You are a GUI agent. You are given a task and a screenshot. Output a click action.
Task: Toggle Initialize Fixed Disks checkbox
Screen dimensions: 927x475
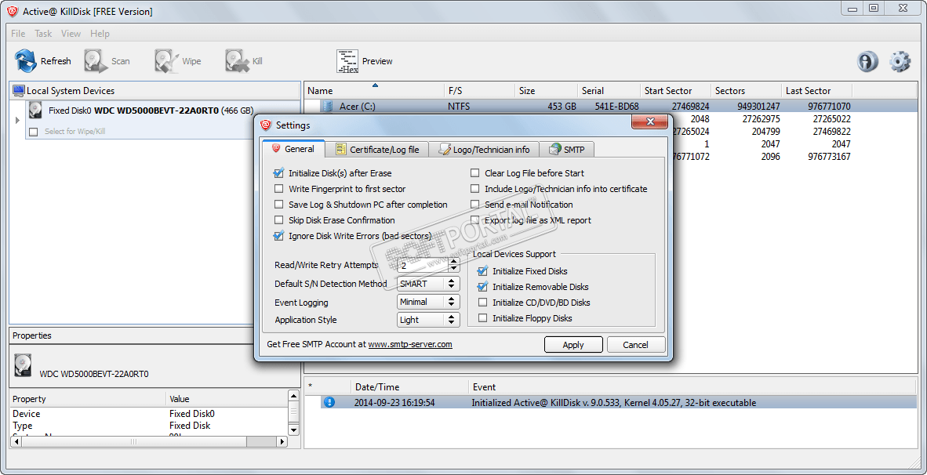click(482, 271)
